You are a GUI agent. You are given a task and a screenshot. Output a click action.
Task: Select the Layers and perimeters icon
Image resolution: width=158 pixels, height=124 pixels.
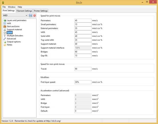click(5, 20)
